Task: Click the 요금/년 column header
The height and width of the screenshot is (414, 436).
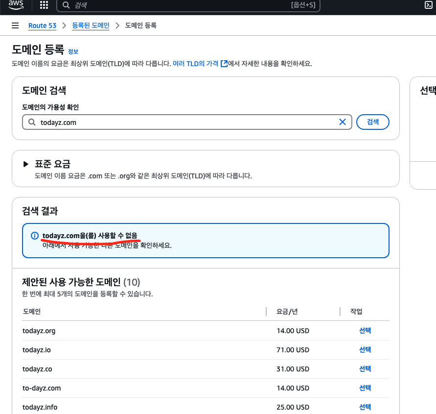Action: [x=287, y=312]
